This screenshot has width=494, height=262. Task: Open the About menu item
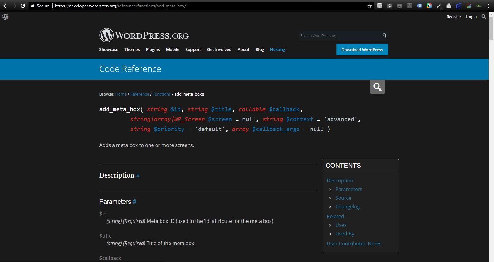(x=243, y=49)
